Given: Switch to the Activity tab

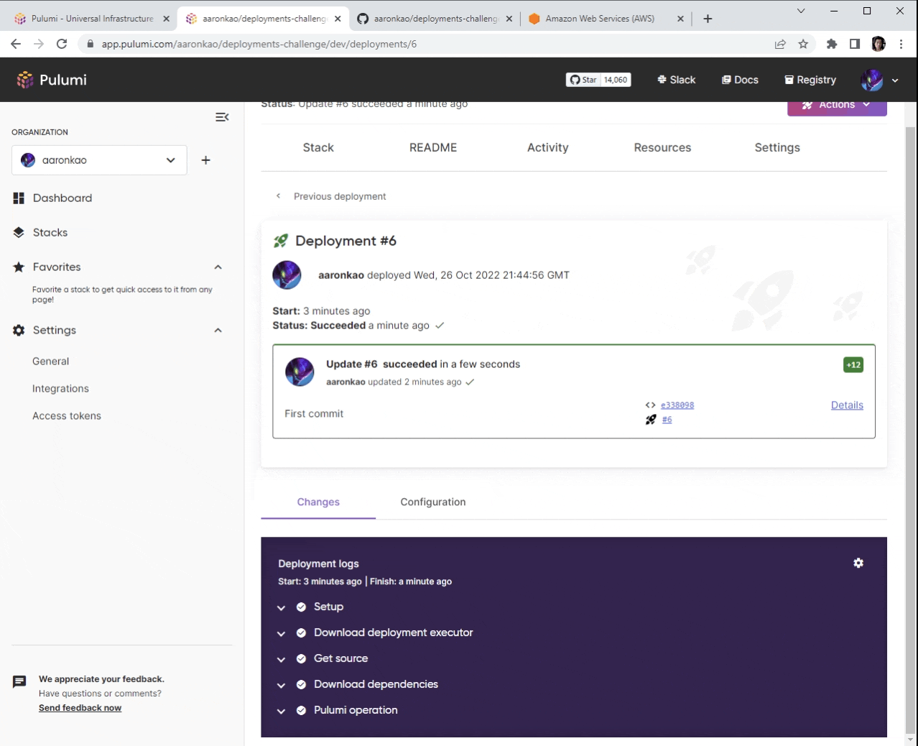Looking at the screenshot, I should click(548, 147).
